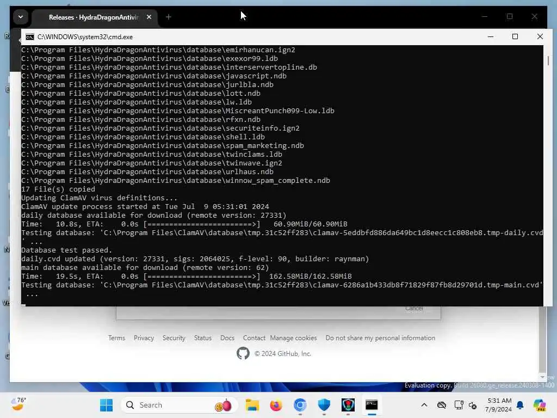Open the GitHub Privacy link
The image size is (557, 418).
click(x=144, y=337)
